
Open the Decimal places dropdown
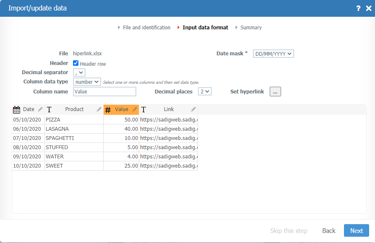coord(205,91)
